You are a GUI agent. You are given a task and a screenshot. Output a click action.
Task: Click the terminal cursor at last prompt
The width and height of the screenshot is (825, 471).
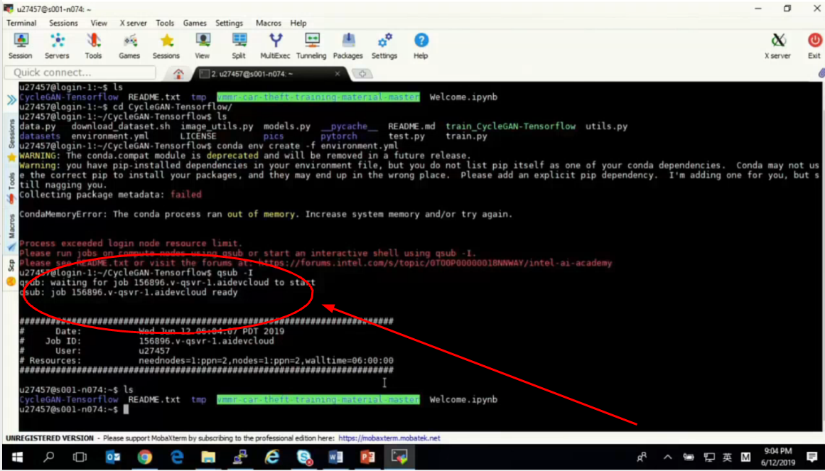click(x=126, y=409)
